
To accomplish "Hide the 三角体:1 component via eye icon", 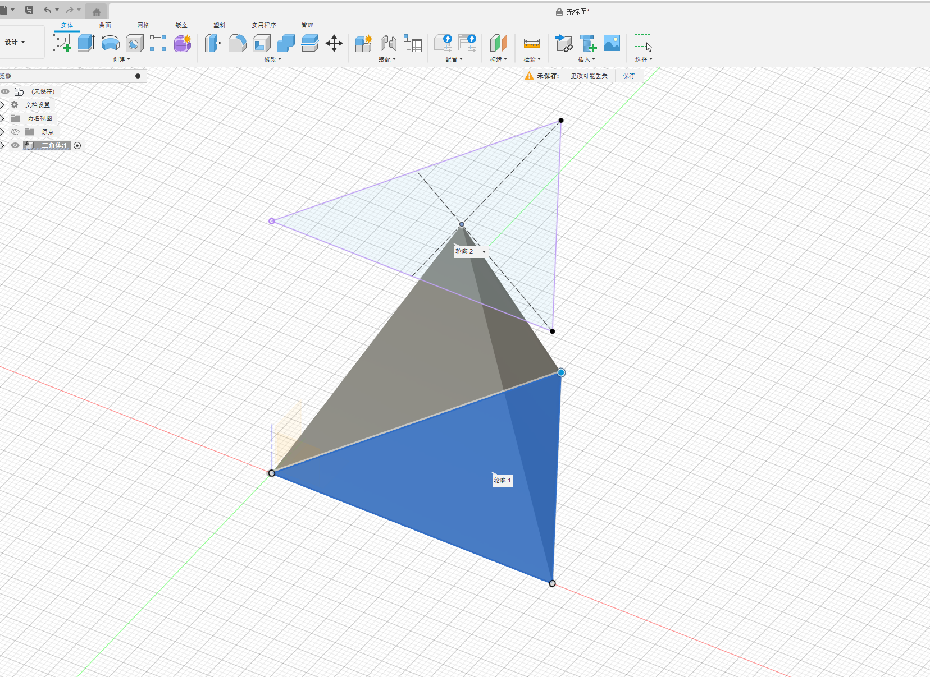I will 15,145.
